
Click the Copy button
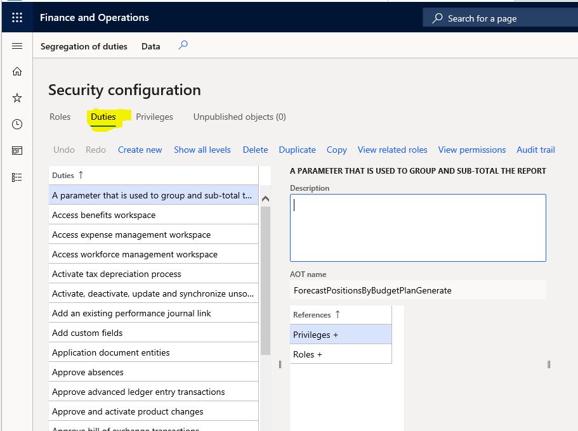(x=337, y=150)
